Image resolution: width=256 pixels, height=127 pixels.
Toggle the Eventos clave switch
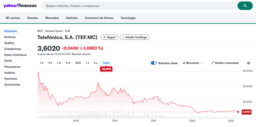[x=154, y=63]
